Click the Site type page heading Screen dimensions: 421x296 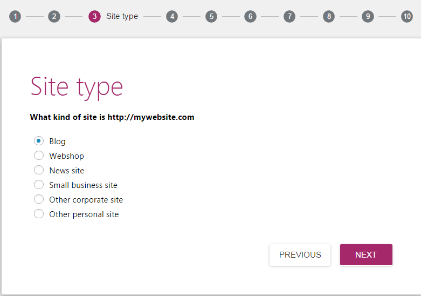point(77,86)
